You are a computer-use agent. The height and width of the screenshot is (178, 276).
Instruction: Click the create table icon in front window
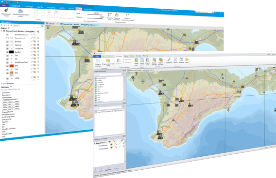point(98,61)
